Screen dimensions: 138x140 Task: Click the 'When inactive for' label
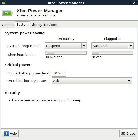pyautogui.click(x=21, y=55)
